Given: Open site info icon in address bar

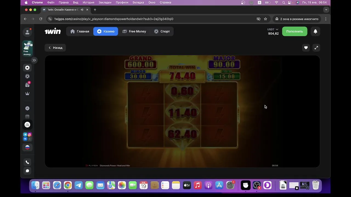Looking at the screenshot, I should [x=50, y=19].
